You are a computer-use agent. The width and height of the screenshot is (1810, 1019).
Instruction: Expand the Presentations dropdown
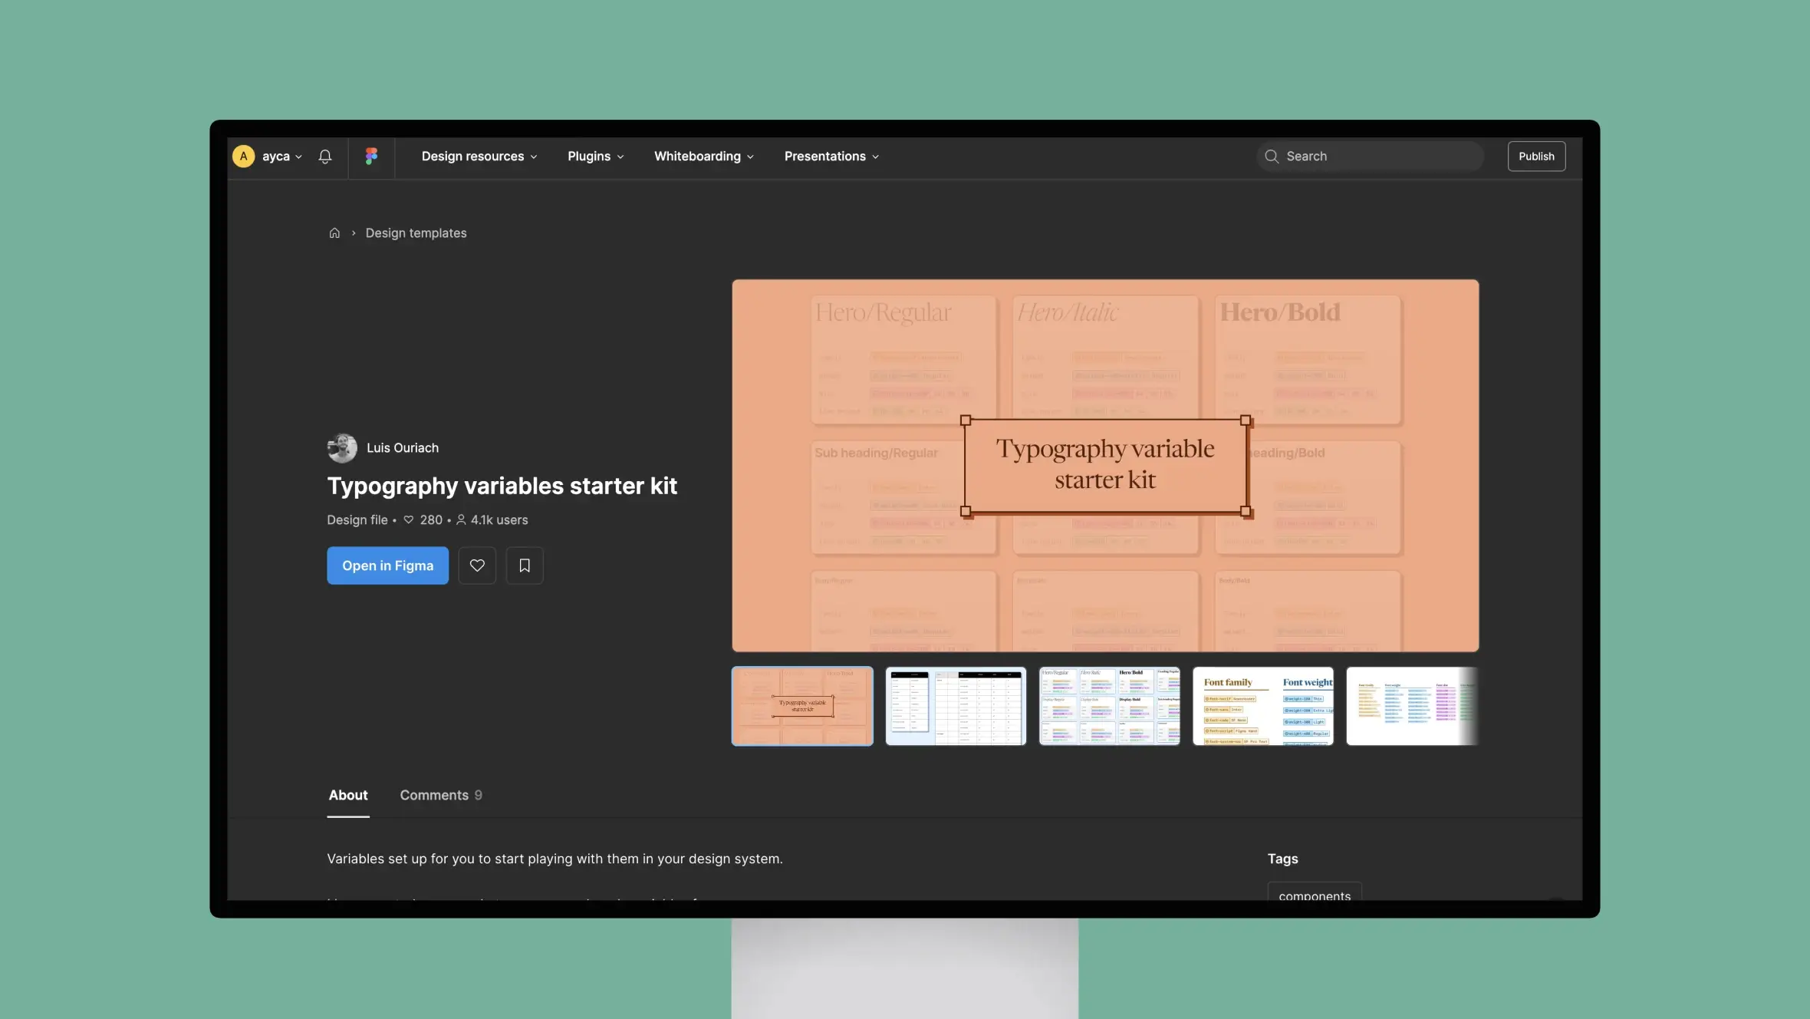pyautogui.click(x=829, y=156)
